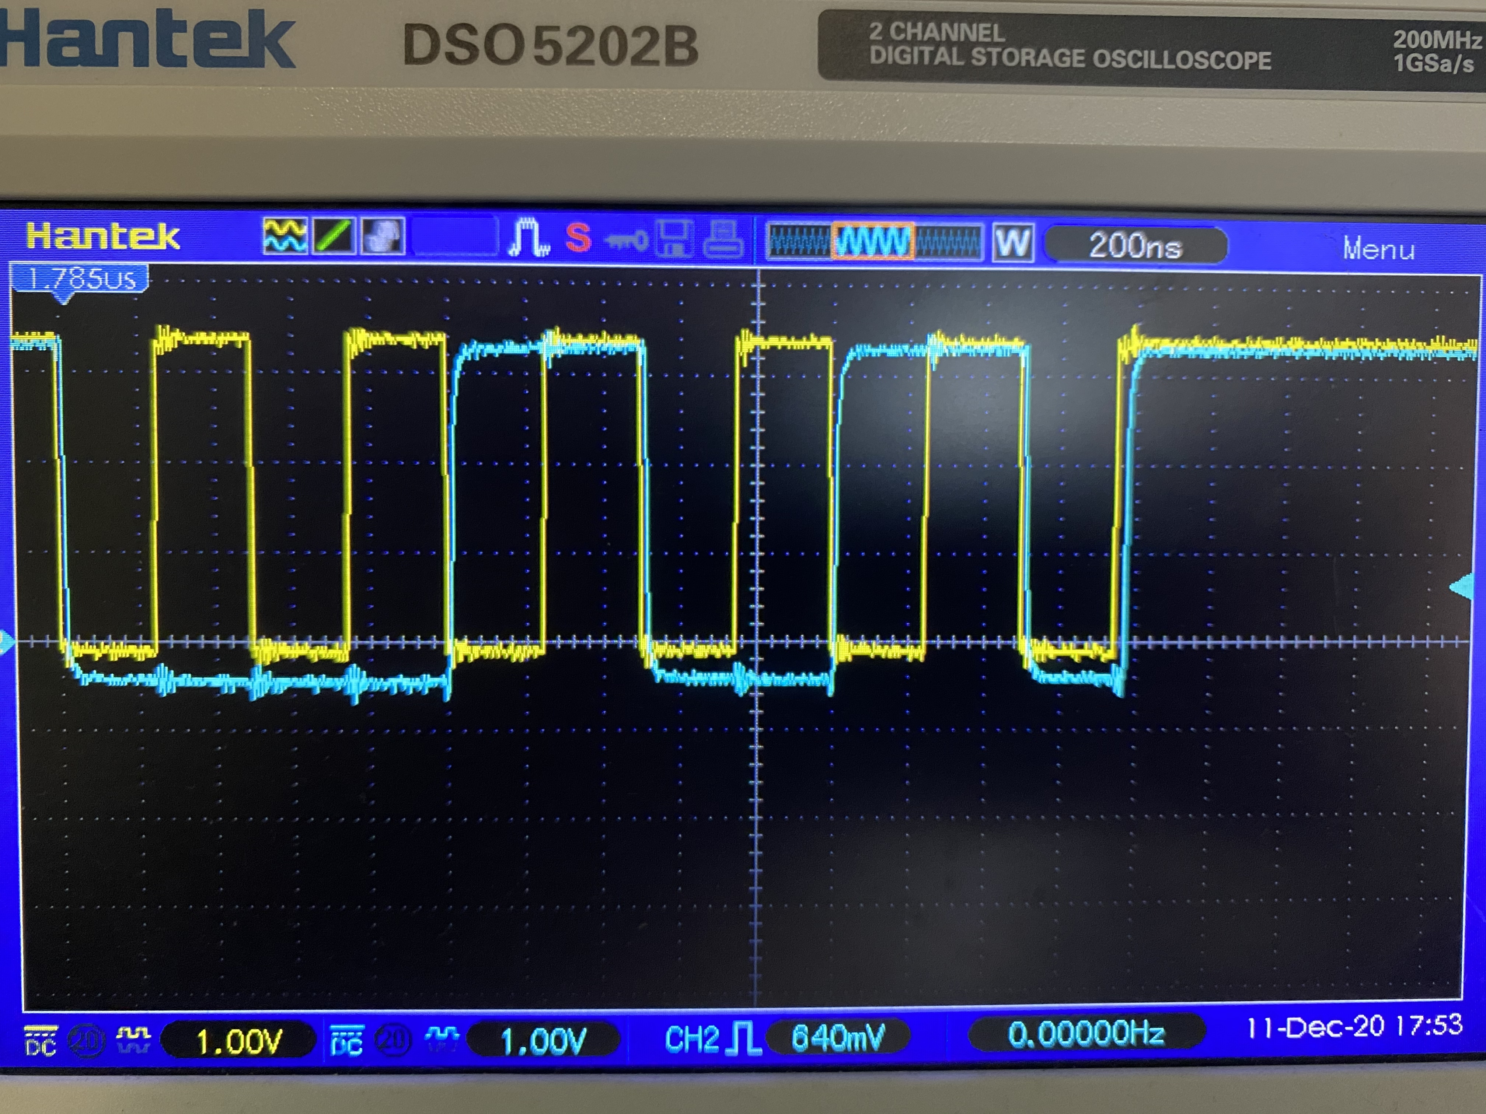
Task: Click the dimmed printer icon
Action: [x=723, y=240]
